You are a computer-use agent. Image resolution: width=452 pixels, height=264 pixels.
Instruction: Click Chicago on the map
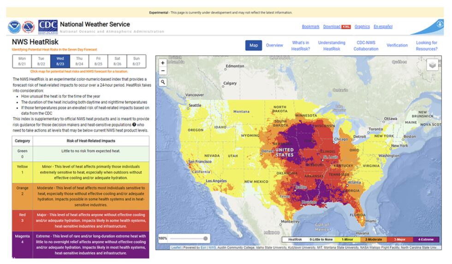click(x=341, y=139)
